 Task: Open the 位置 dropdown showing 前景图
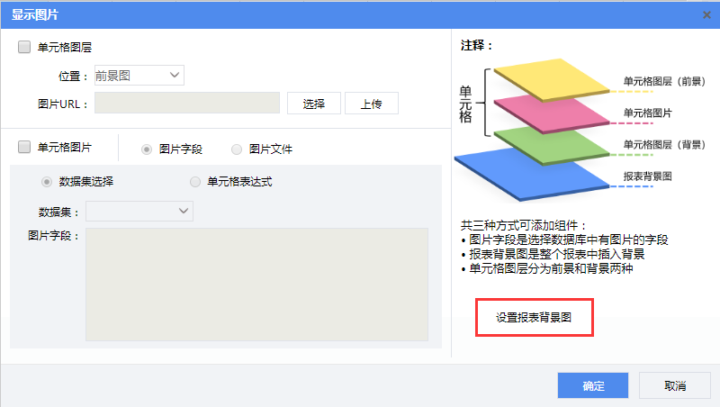(x=139, y=76)
